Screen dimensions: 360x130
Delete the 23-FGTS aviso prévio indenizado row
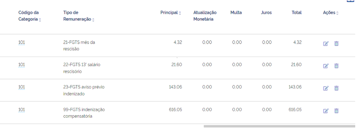pos(336,88)
